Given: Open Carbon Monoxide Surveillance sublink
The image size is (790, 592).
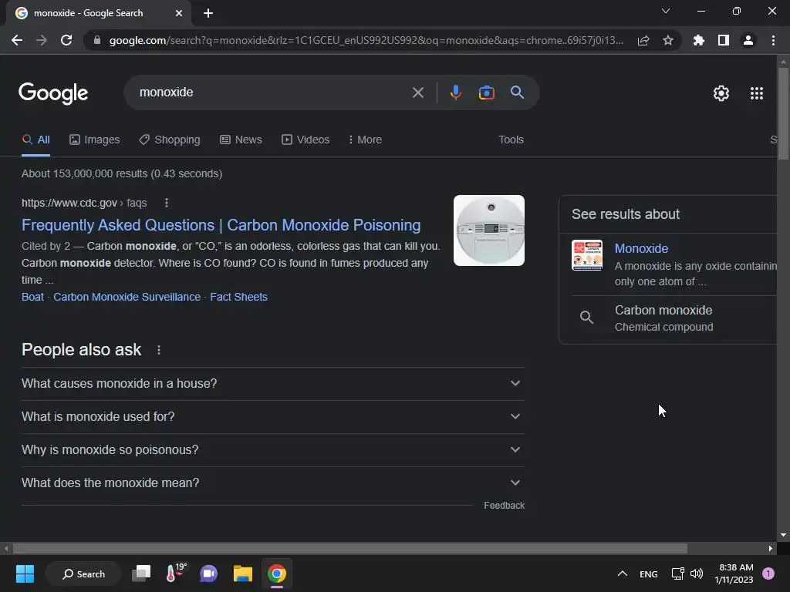Looking at the screenshot, I should click(127, 297).
